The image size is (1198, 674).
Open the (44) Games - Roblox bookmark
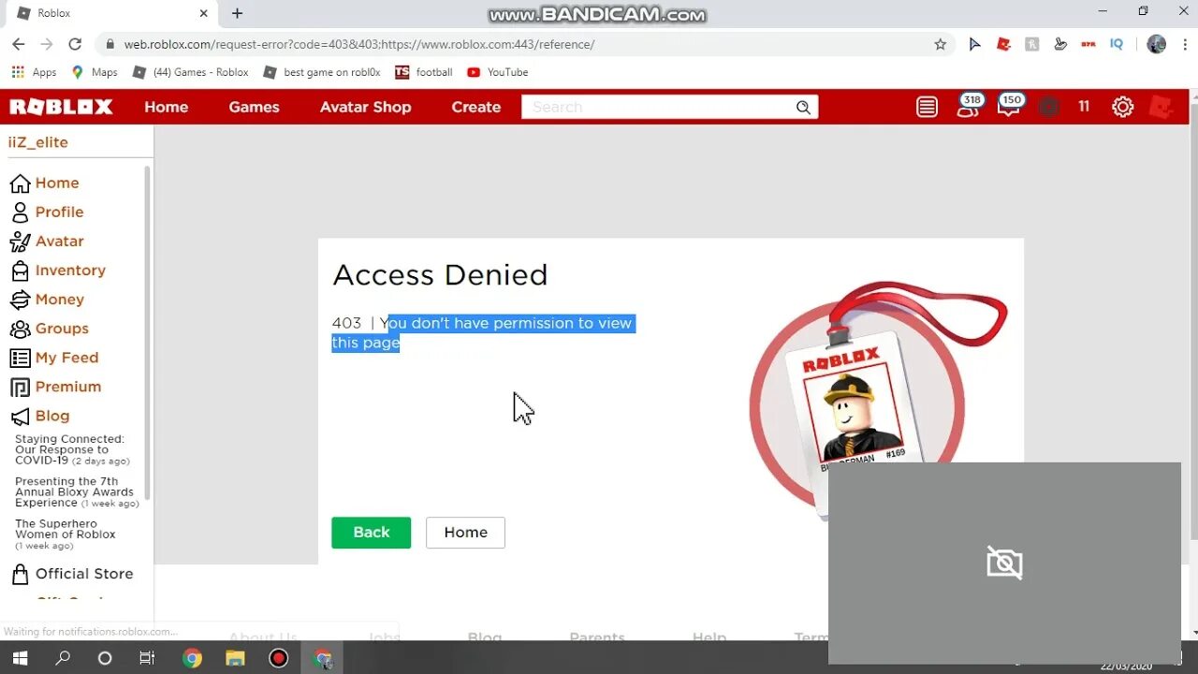[x=191, y=72]
